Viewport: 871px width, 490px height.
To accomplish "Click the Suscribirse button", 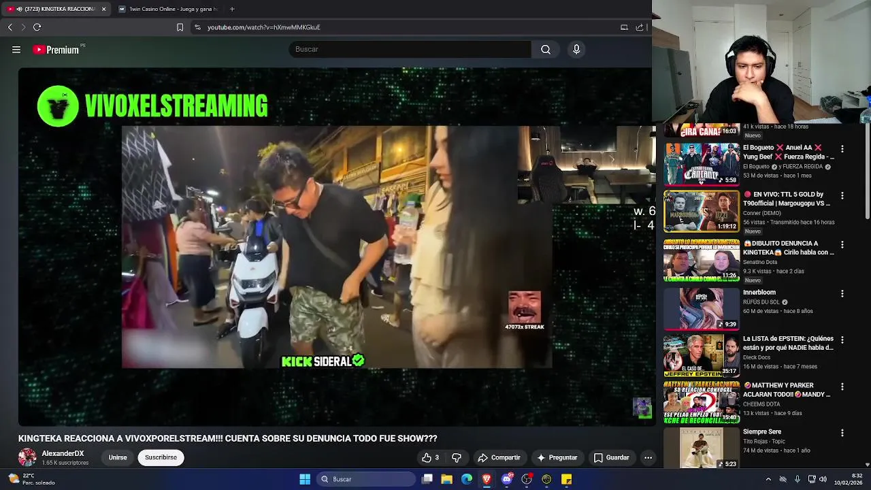I will coord(161,457).
